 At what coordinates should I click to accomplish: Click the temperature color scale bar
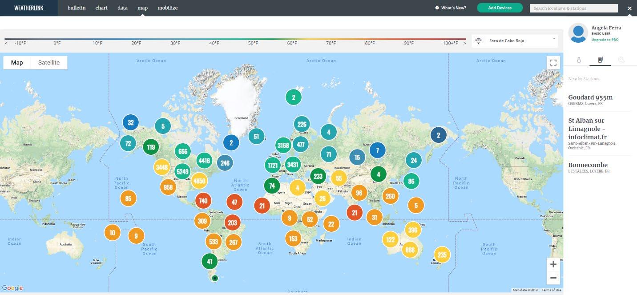click(235, 39)
